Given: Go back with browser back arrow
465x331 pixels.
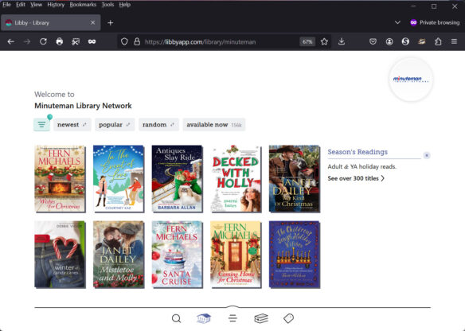Looking at the screenshot, I should 11,42.
